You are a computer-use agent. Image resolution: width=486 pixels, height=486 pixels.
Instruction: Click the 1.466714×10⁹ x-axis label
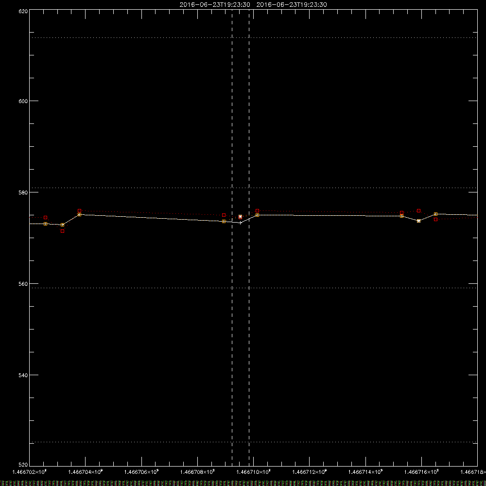[x=365, y=472]
